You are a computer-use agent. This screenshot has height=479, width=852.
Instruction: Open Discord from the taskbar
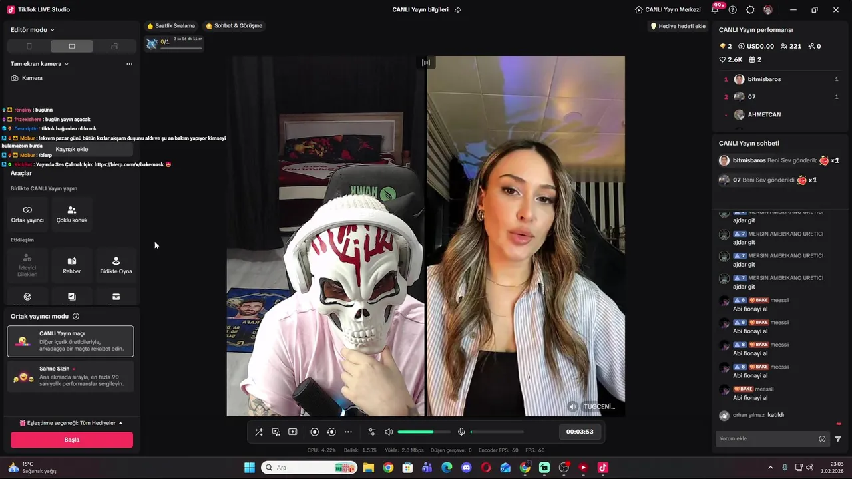coord(466,468)
